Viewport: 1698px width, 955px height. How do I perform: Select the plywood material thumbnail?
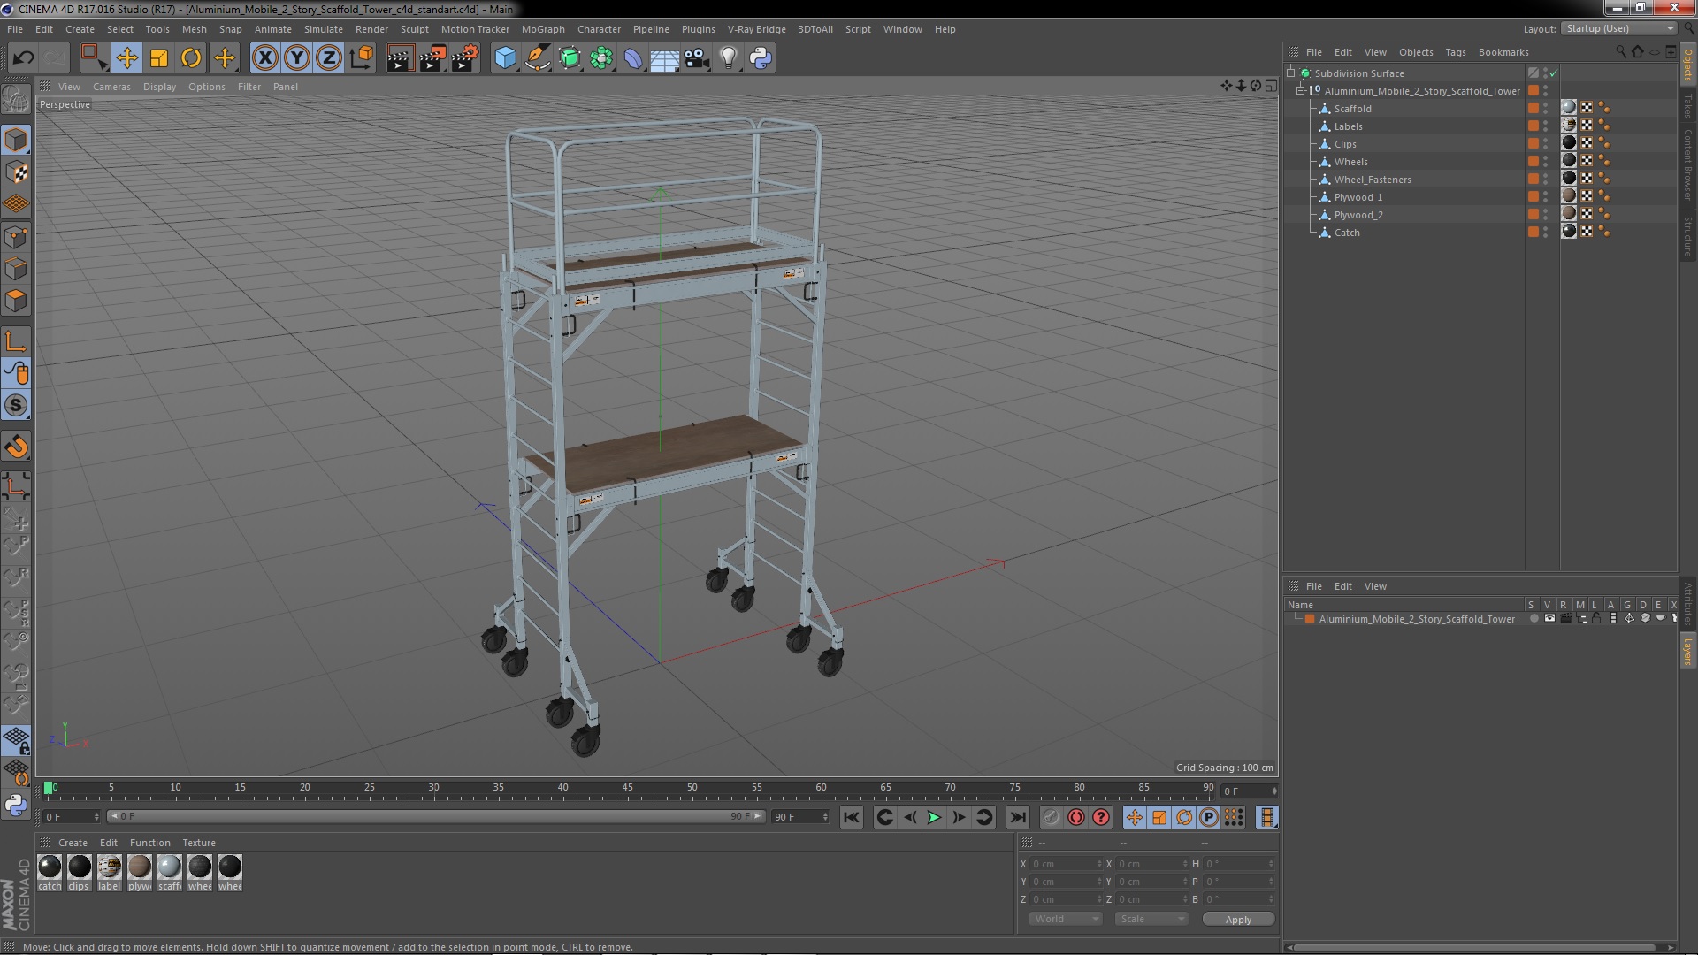tap(139, 867)
